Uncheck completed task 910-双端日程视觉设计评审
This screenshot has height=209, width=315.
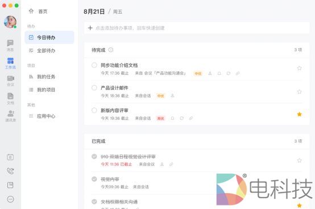coord(94,156)
